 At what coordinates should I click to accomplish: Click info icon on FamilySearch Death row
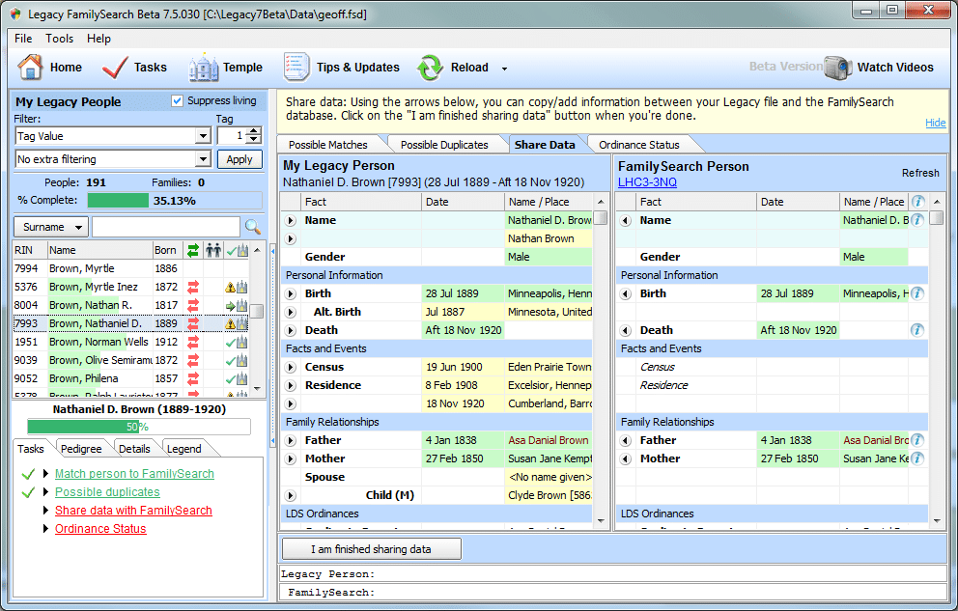pyautogui.click(x=917, y=330)
